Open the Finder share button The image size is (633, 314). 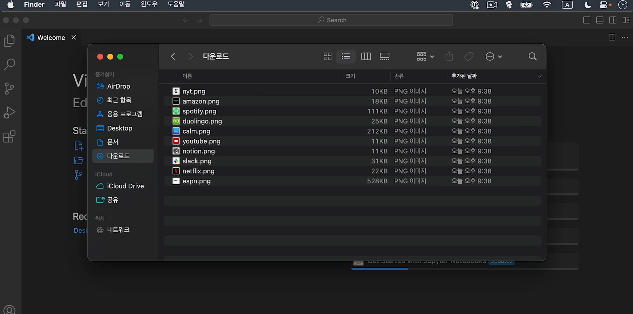tap(449, 56)
